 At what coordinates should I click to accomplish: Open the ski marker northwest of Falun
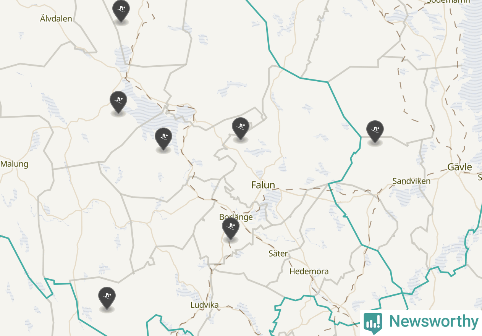(x=241, y=128)
